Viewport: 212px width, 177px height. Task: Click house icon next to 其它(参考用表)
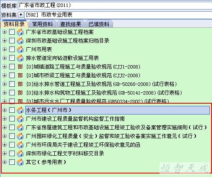(x=20, y=162)
